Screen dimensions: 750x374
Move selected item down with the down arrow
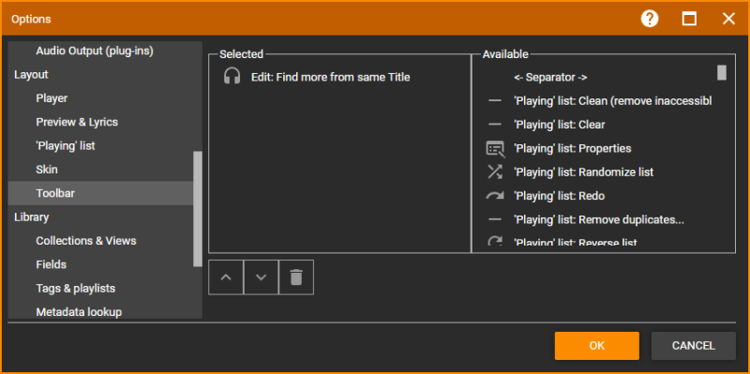click(262, 277)
